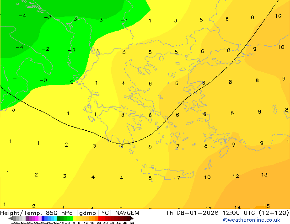The width and height of the screenshot is (290, 224).
Task: Click the Crete island outline
Action: 168,172
